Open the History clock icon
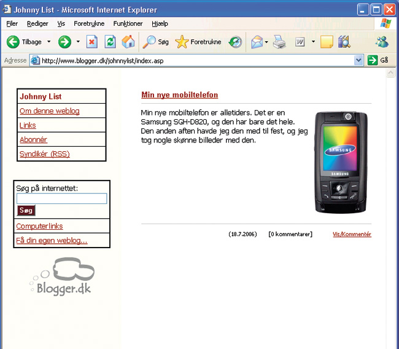The width and height of the screenshot is (399, 349). [235, 42]
